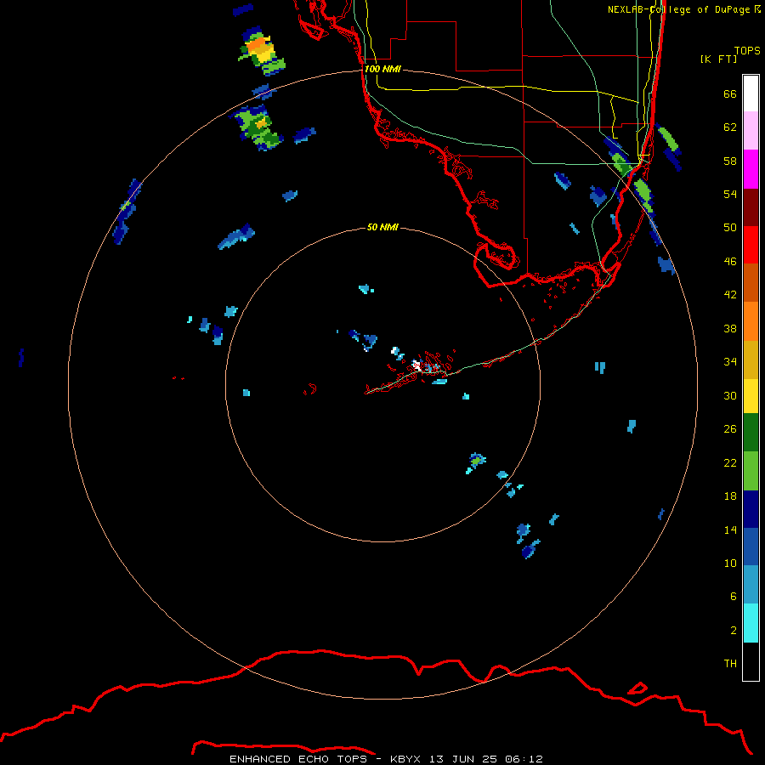Image resolution: width=765 pixels, height=765 pixels.
Task: Click the light pink legend swatch near 62
Action: [751, 131]
